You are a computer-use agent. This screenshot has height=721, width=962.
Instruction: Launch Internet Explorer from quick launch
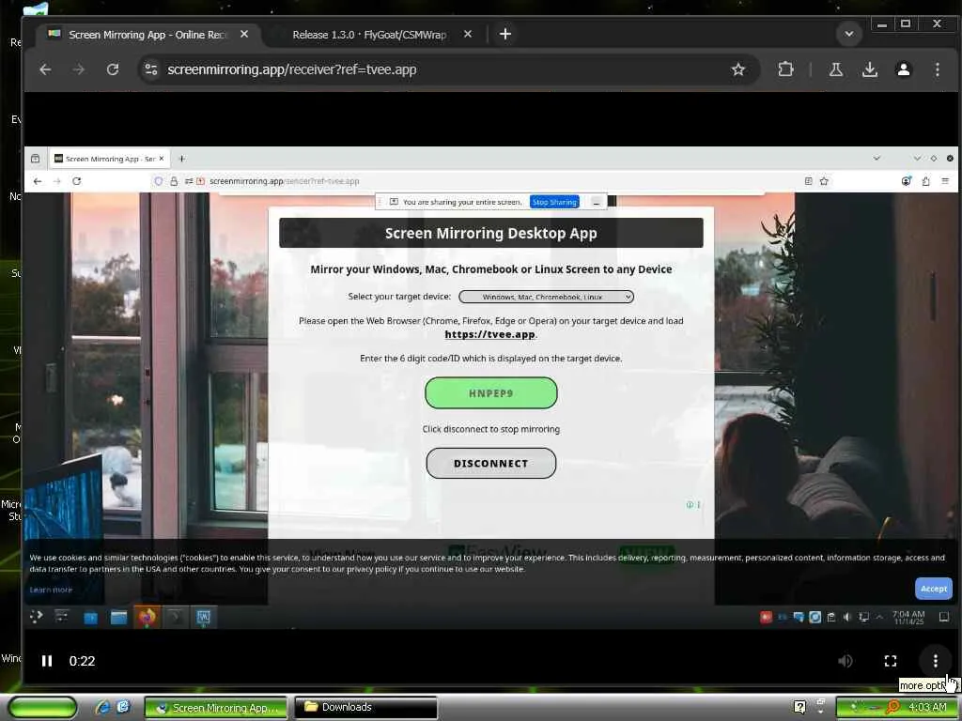click(101, 707)
